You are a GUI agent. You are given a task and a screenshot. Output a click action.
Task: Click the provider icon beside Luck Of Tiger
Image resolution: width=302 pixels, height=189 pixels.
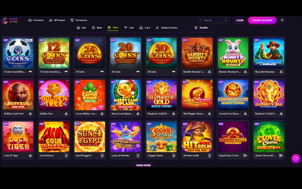(30, 155)
